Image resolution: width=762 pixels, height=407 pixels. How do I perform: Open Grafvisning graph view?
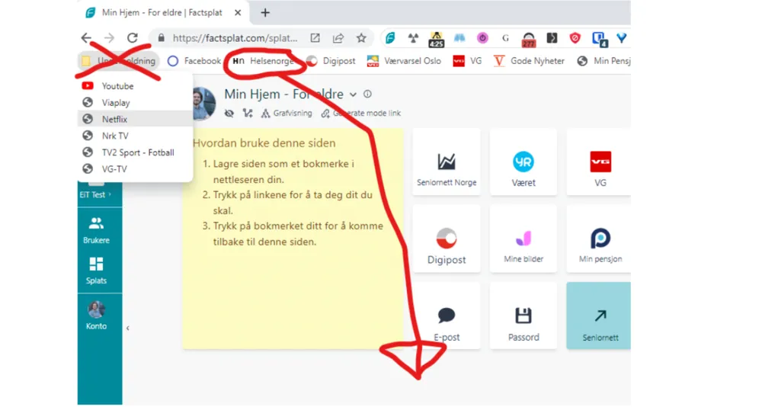coord(287,113)
